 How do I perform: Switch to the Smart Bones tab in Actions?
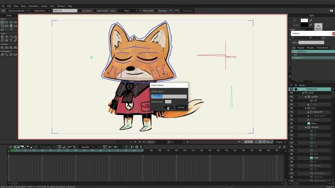point(322,48)
